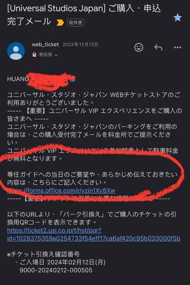The width and height of the screenshot is (190, 285).
Task: Select the チケット引換え確認番号 heading text
Action: pyautogui.click(x=44, y=254)
